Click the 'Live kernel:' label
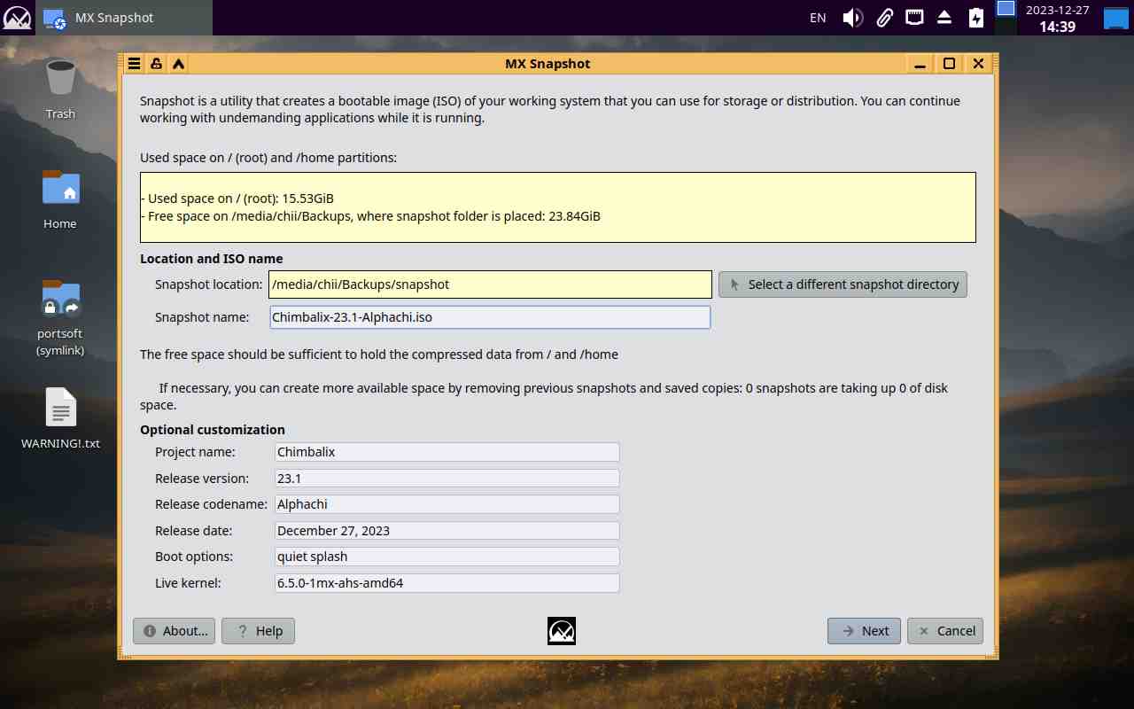1134x709 pixels. pos(188,583)
